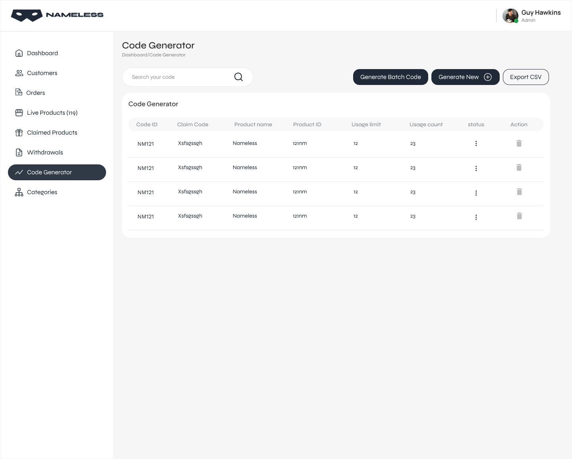The width and height of the screenshot is (572, 459).
Task: Open the three-dot status menu in second row
Action: (x=476, y=168)
